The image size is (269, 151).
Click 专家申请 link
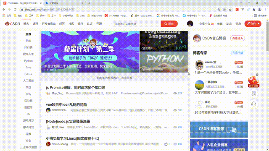click(237, 53)
